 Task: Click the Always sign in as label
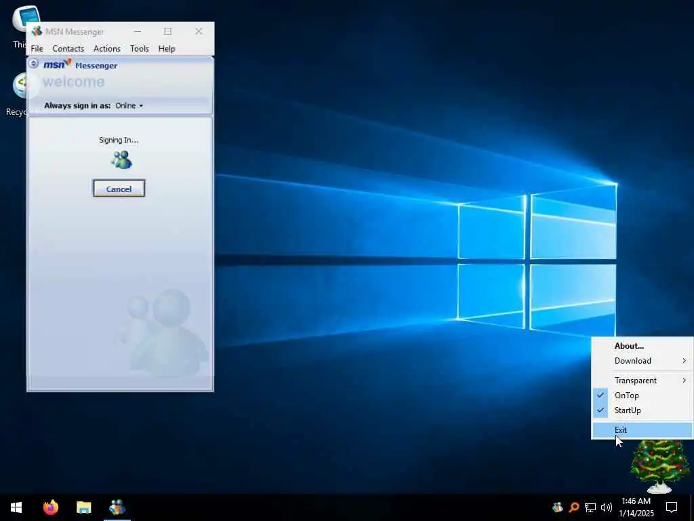[77, 105]
